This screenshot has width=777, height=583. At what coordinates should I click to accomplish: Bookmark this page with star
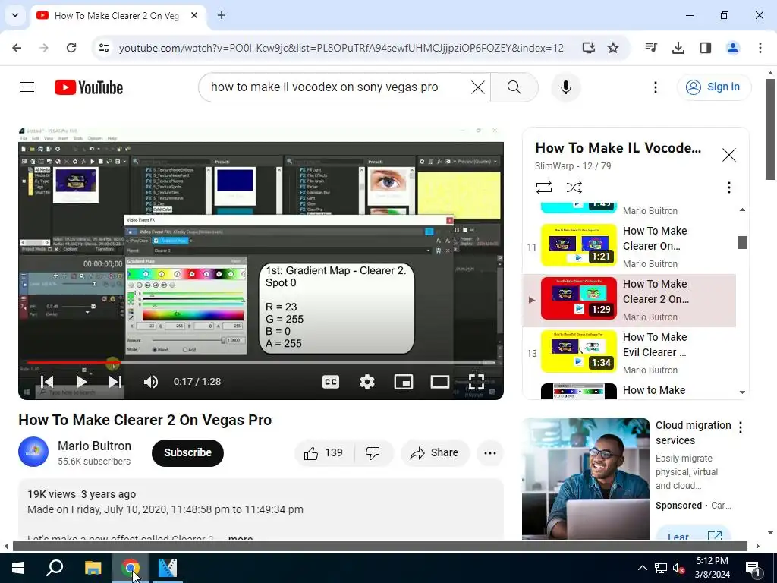click(613, 48)
